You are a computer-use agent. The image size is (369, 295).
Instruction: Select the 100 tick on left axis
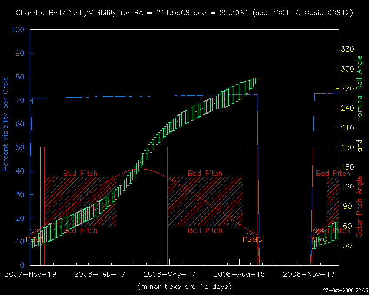[18, 30]
